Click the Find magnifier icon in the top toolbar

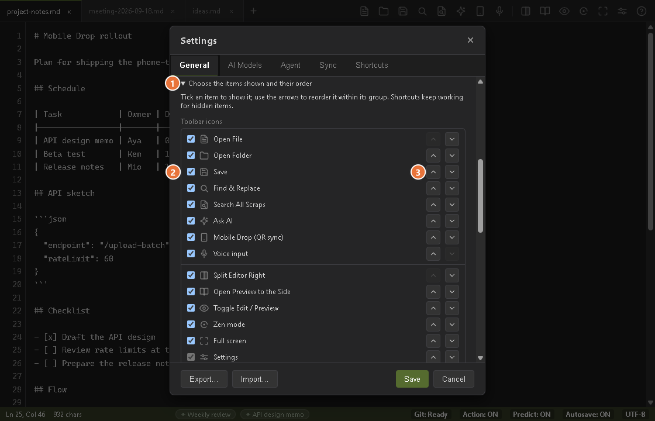[422, 11]
